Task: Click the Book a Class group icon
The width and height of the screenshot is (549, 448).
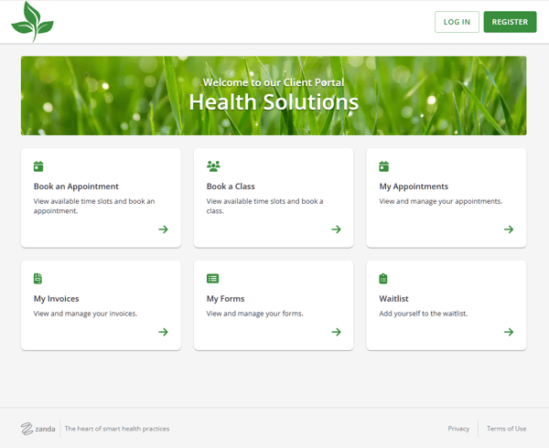Action: tap(213, 166)
